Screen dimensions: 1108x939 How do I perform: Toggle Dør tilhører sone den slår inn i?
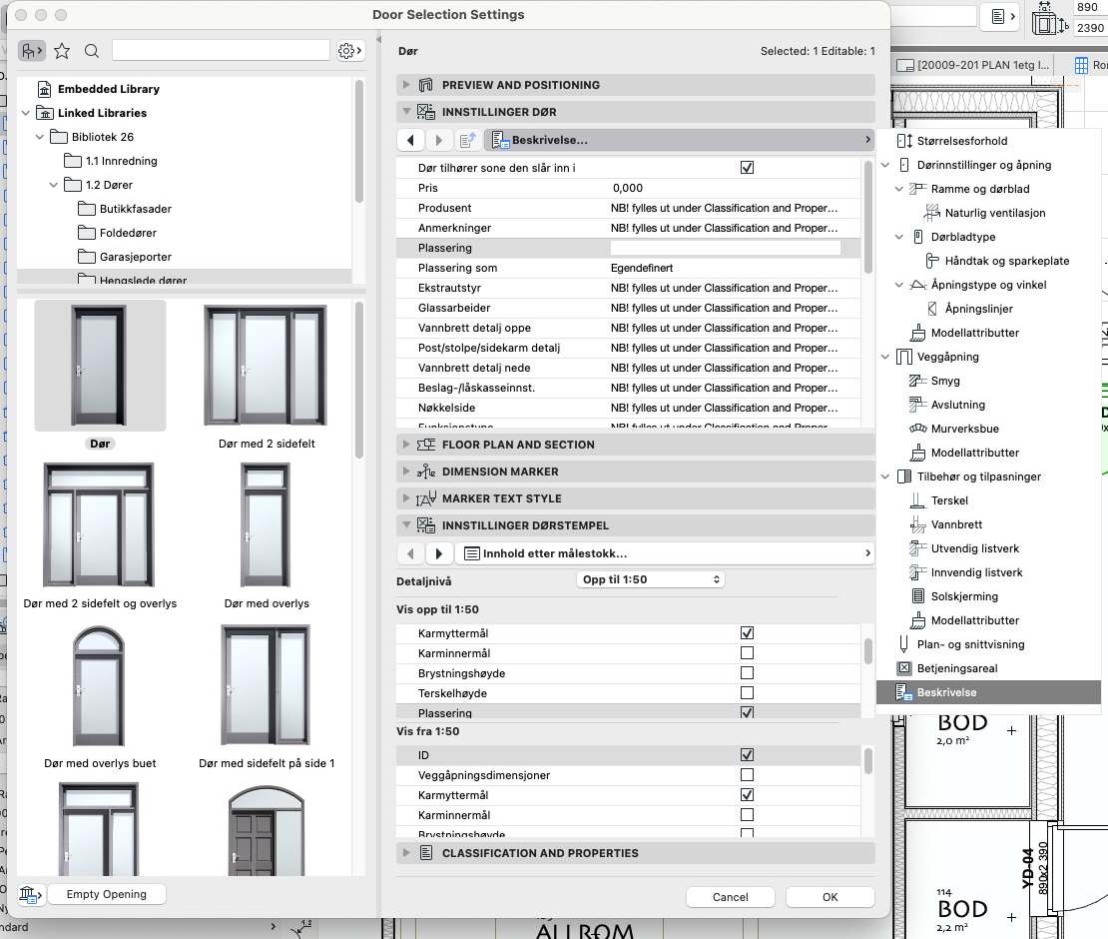(x=747, y=168)
